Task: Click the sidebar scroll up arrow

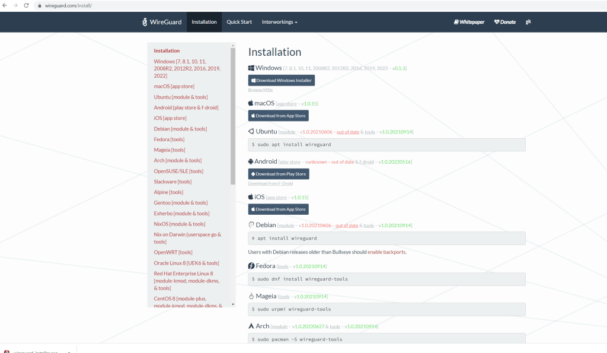Action: [x=232, y=45]
